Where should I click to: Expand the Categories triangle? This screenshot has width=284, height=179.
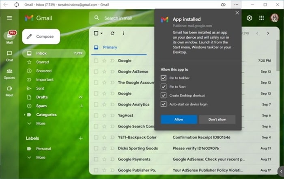tap(24, 115)
